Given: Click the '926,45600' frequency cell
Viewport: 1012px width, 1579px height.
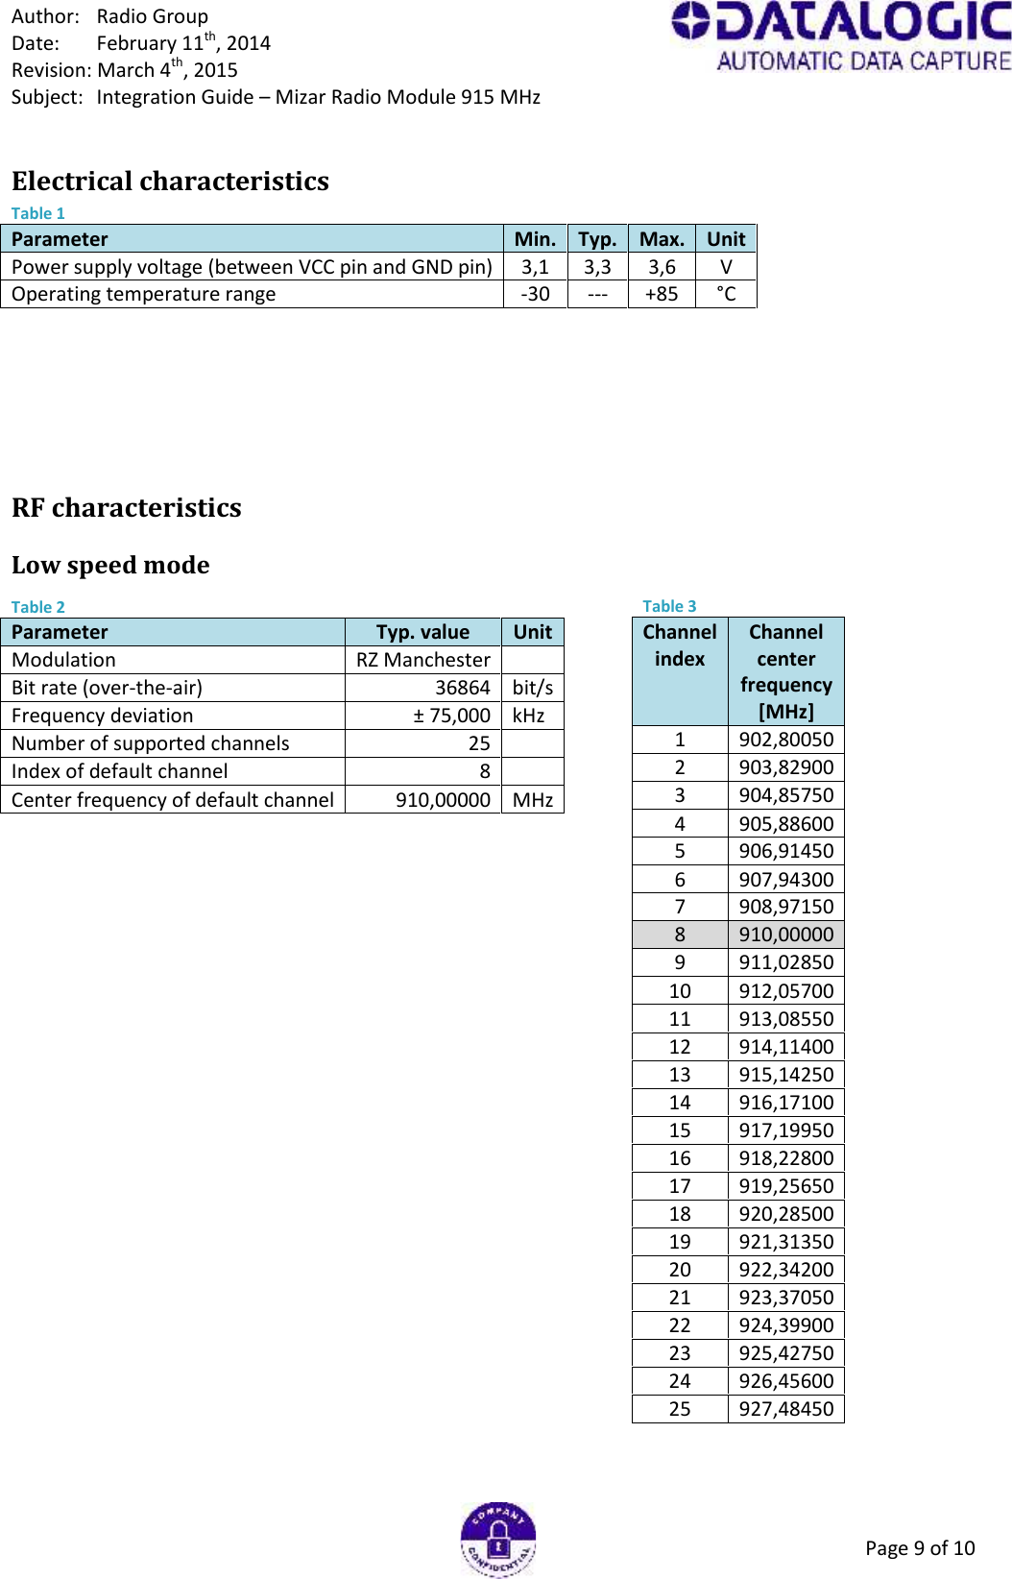Looking at the screenshot, I should tap(786, 1380).
